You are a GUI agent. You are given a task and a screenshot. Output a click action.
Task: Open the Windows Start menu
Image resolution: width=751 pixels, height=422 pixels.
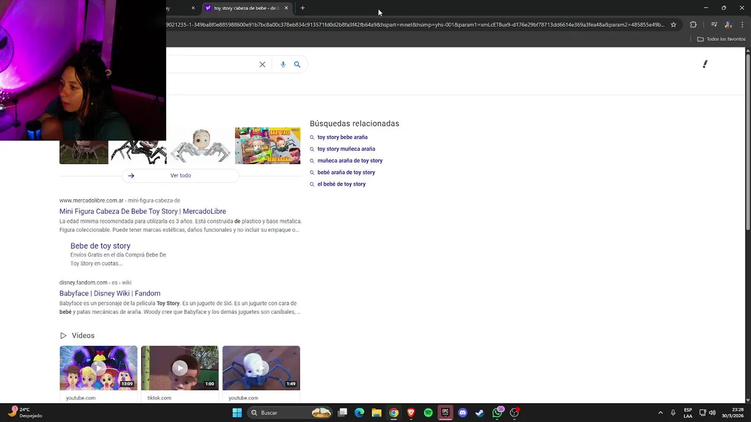click(237, 413)
